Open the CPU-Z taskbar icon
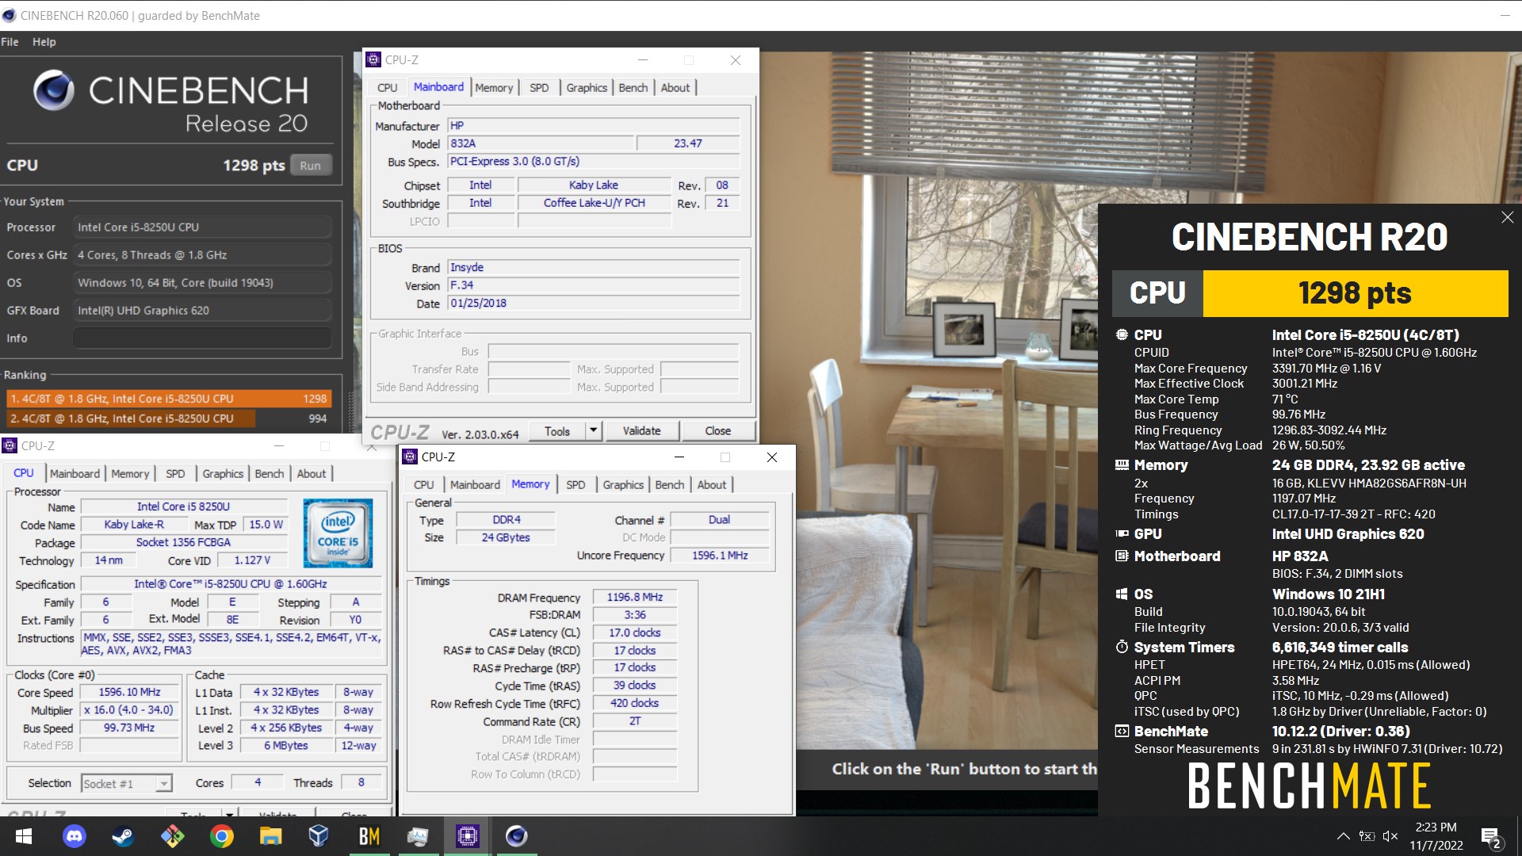The image size is (1522, 856). (x=467, y=836)
